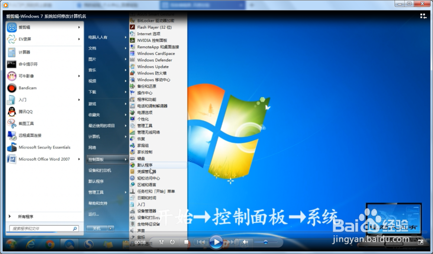Open the Bandicam red record icon
This screenshot has height=254, width=433.
coord(12,88)
